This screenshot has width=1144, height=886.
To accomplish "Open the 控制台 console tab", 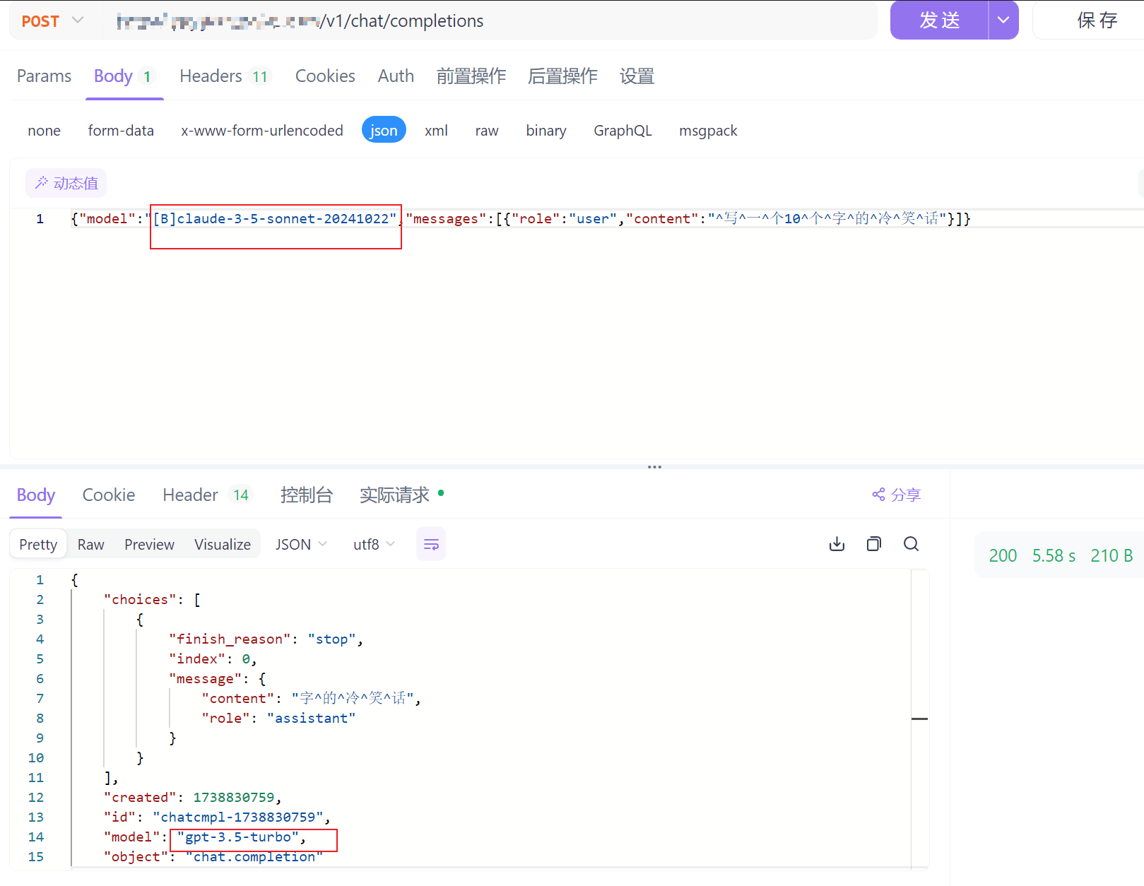I will pos(306,495).
